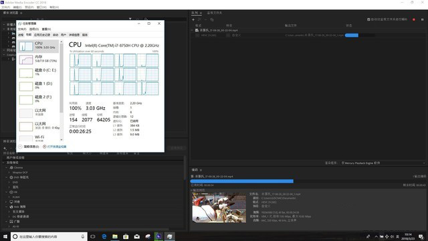Launch Microsoft Edge from the taskbar

(x=104, y=236)
